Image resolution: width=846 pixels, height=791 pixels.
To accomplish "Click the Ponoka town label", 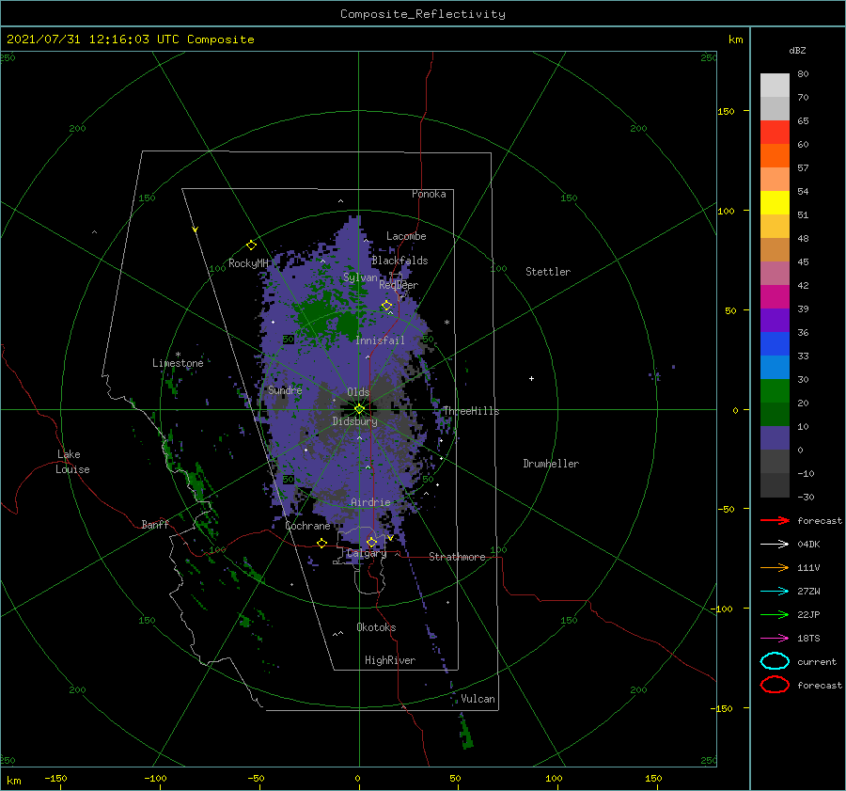I will pyautogui.click(x=429, y=194).
